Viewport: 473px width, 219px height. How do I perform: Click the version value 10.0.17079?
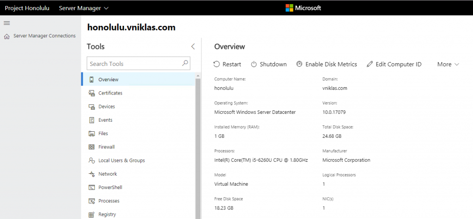334,112
